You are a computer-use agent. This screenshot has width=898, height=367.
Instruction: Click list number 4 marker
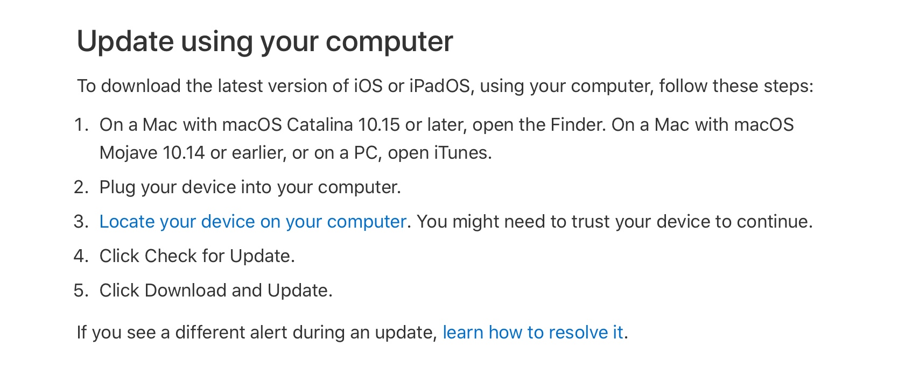(x=81, y=256)
